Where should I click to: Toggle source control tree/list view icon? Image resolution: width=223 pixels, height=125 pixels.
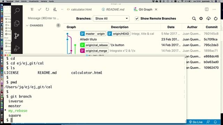click(x=32, y=9)
